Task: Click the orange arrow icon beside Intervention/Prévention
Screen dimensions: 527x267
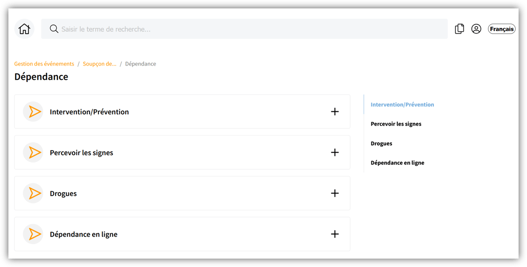Action: pos(34,112)
